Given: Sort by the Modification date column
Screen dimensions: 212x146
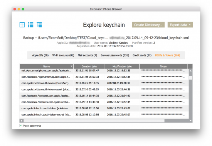Looking at the screenshot, I should tap(122, 66).
